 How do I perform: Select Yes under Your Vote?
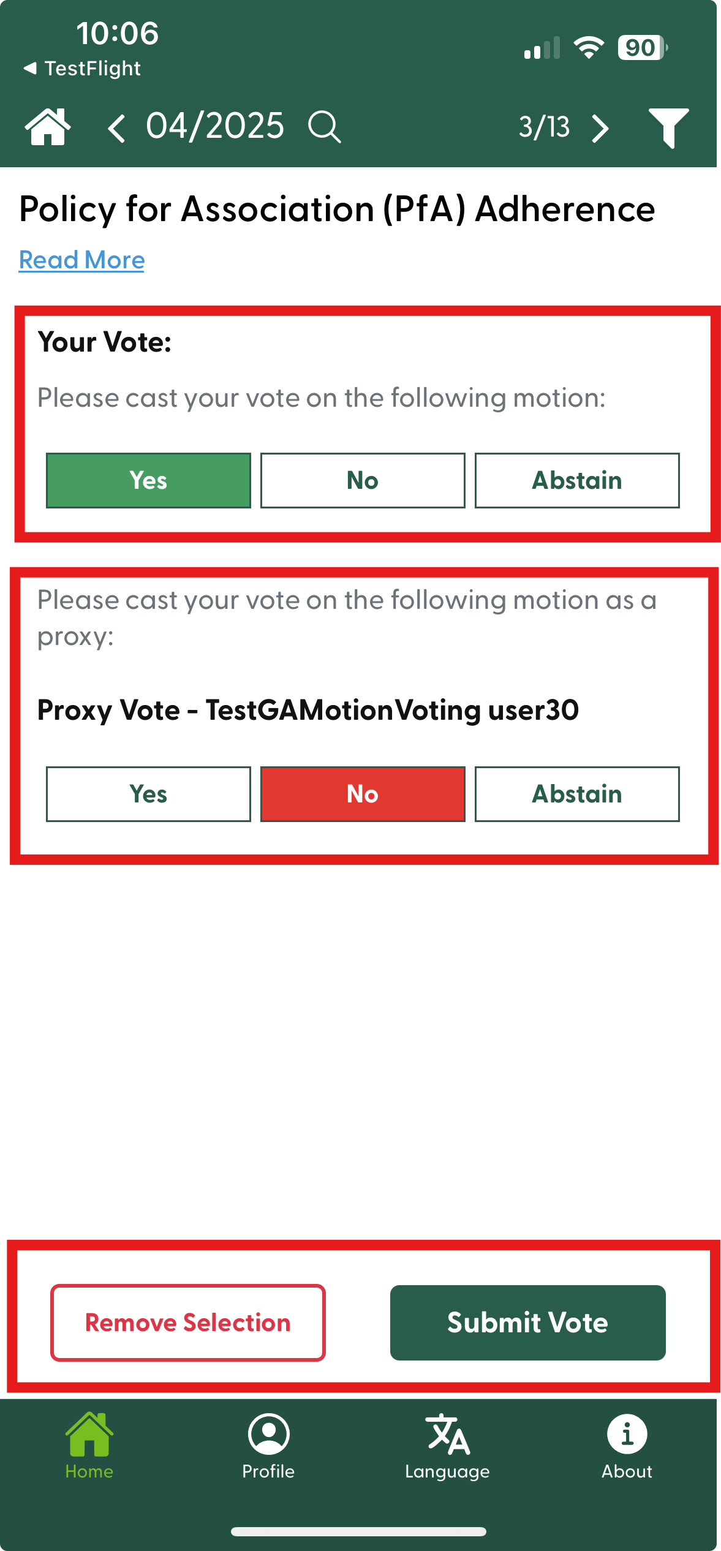point(148,480)
